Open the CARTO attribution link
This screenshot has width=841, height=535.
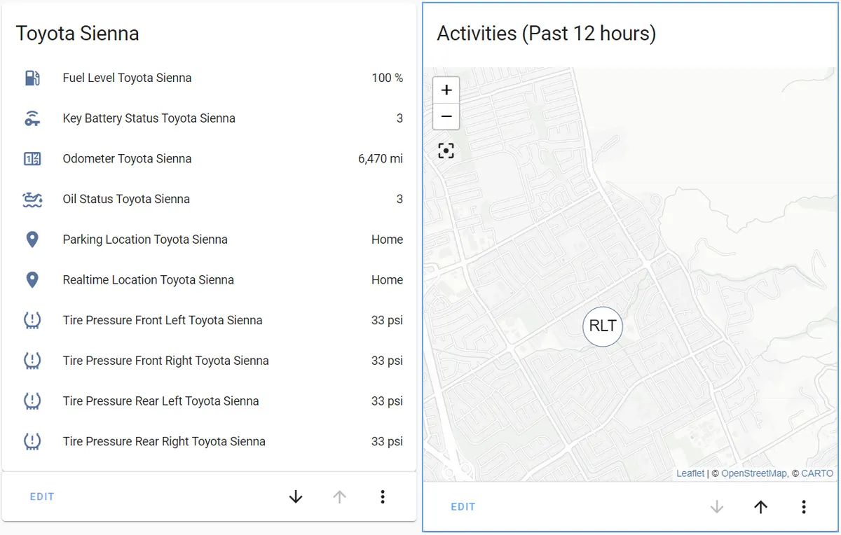(817, 473)
